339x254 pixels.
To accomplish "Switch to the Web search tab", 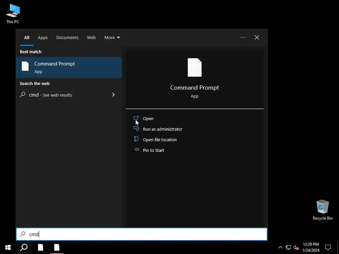I will click(x=91, y=38).
